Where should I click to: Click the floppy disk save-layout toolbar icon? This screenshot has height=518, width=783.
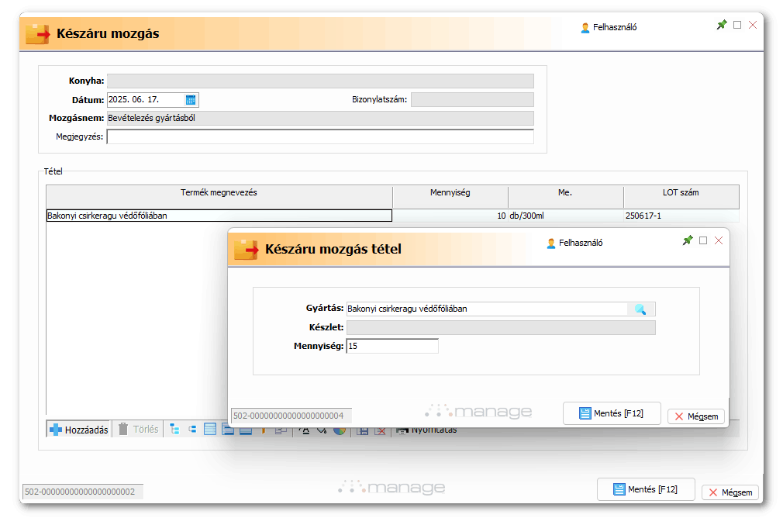click(362, 430)
